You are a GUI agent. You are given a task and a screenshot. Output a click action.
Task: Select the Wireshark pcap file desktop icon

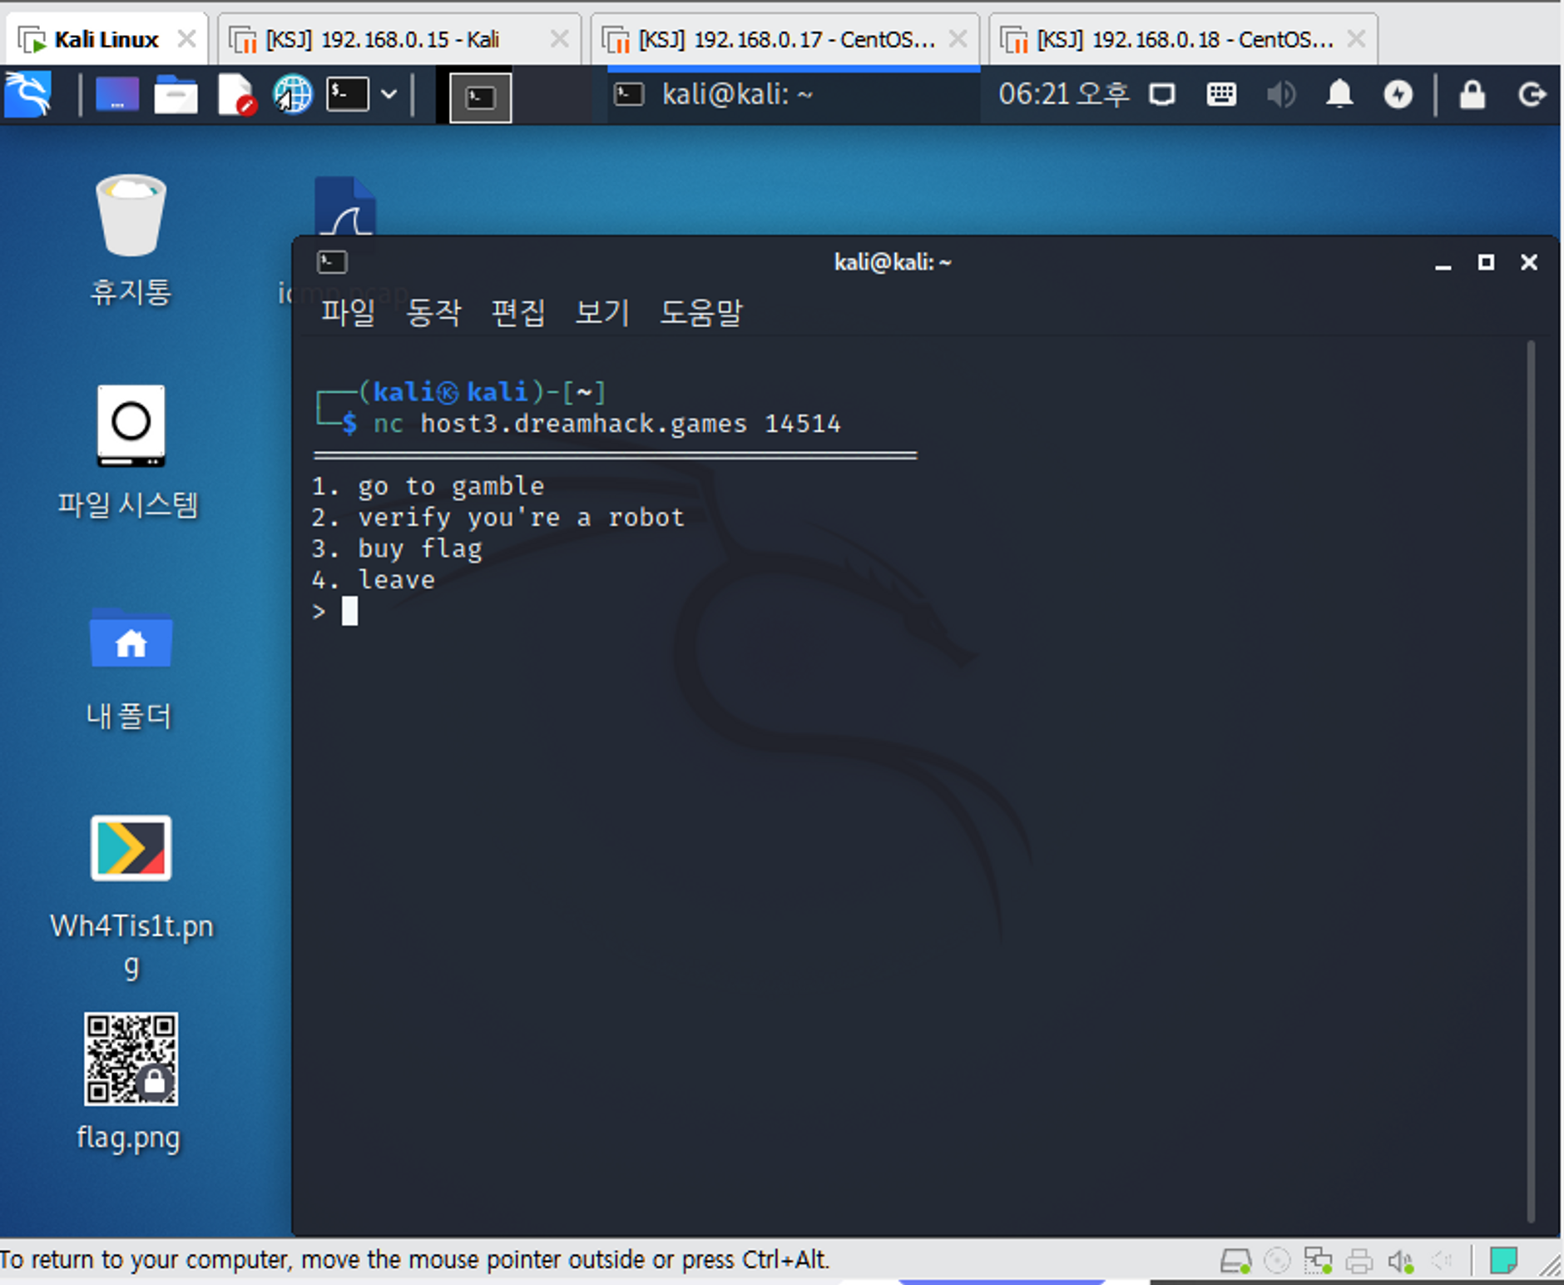pyautogui.click(x=344, y=206)
